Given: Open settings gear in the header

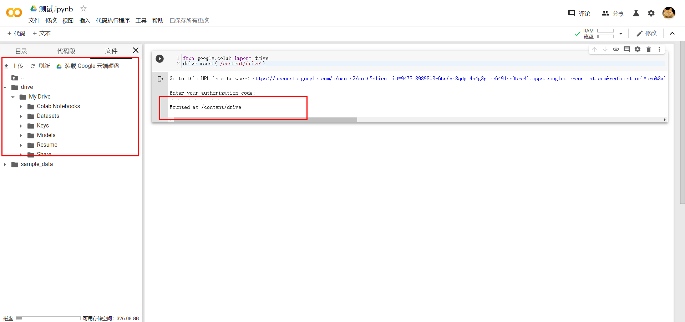Looking at the screenshot, I should 651,13.
